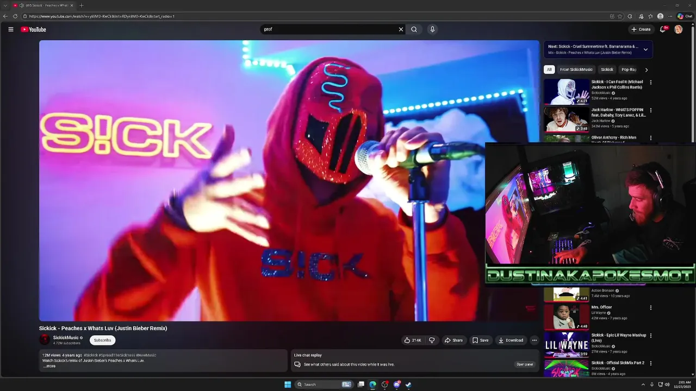Open Task View on taskbar
This screenshot has height=391, width=696.
(x=361, y=384)
